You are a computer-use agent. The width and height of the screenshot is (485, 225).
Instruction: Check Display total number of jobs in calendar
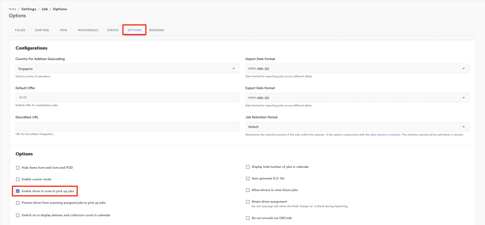point(248,167)
